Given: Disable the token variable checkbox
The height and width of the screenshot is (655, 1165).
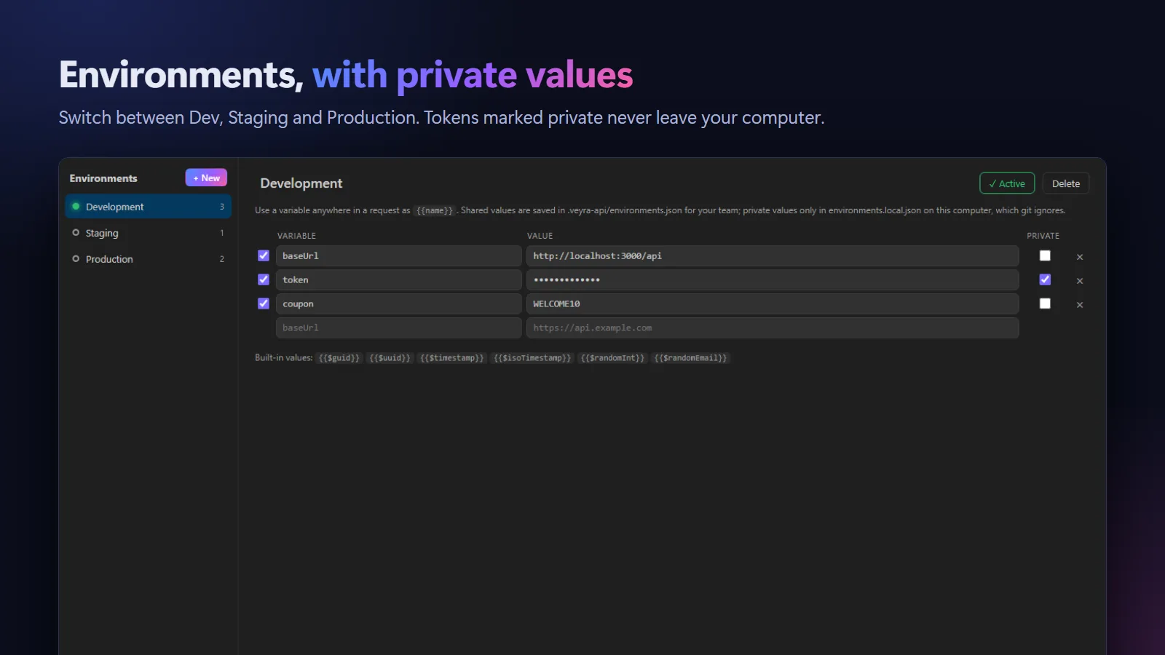Looking at the screenshot, I should 264,279.
